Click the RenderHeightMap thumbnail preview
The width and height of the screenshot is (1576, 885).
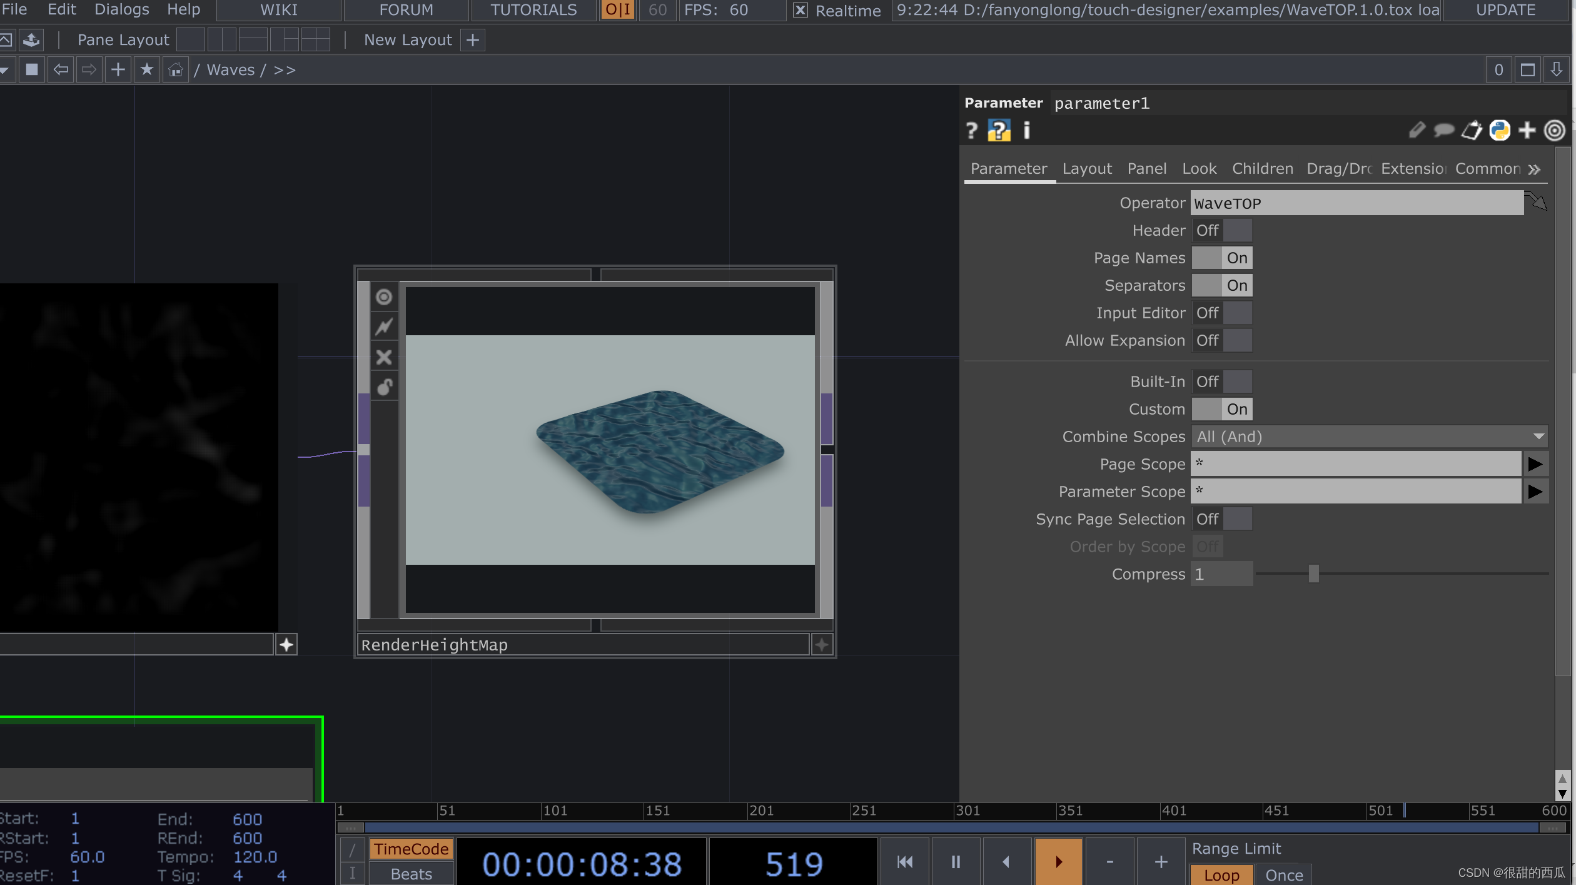pos(609,449)
